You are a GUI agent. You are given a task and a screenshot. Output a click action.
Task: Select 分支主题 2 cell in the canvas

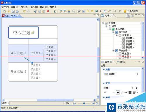(x=18, y=71)
